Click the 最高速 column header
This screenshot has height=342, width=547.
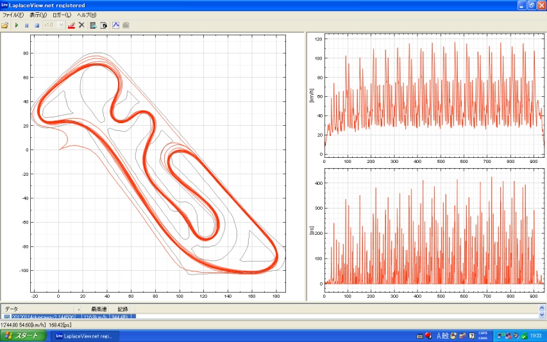97,309
